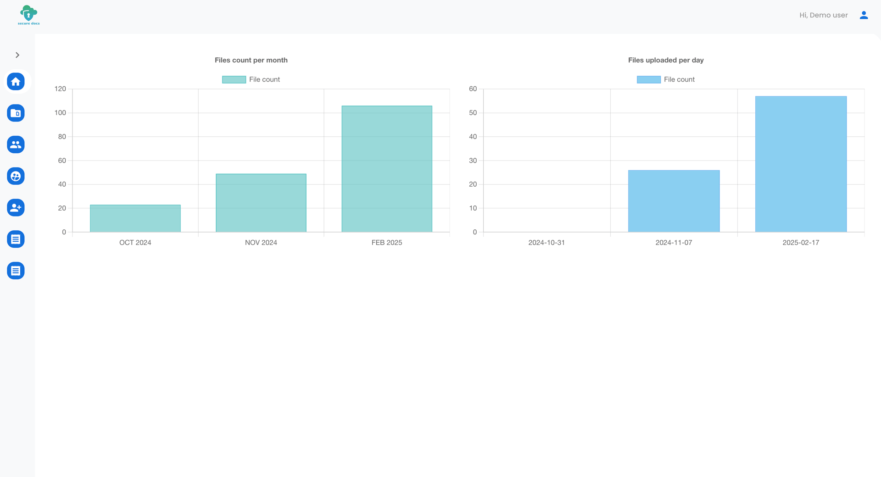Click the add user icon in sidebar

pyautogui.click(x=16, y=208)
